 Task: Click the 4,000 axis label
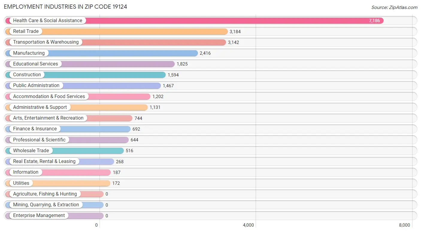pos(248,225)
